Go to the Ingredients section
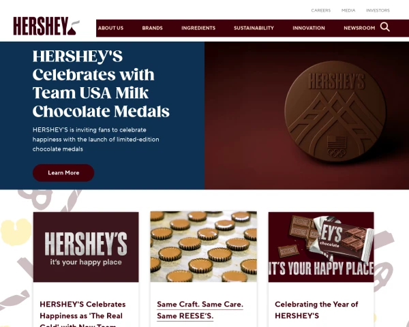 click(198, 28)
